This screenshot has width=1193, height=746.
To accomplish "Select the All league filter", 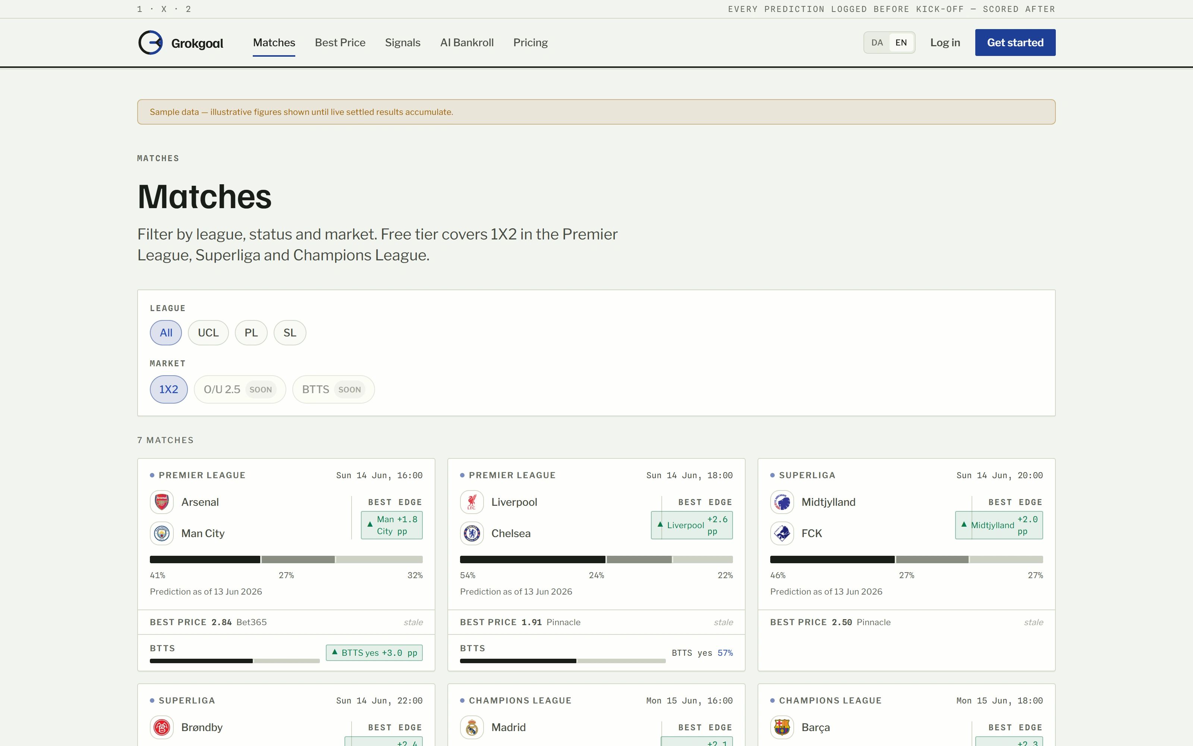I will [166, 333].
